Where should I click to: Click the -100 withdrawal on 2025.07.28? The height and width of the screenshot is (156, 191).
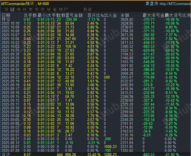point(107,150)
